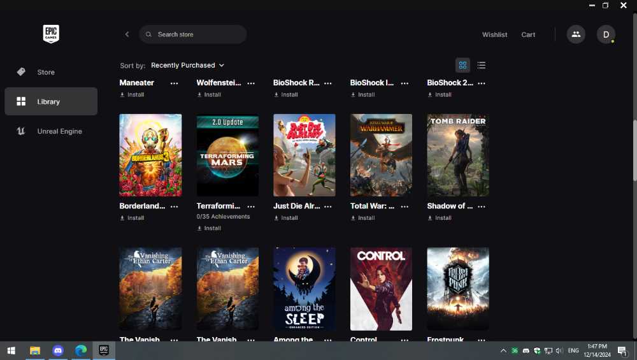Open BioShock R... options menu
Viewport: 637px width, 360px height.
pos(328,83)
